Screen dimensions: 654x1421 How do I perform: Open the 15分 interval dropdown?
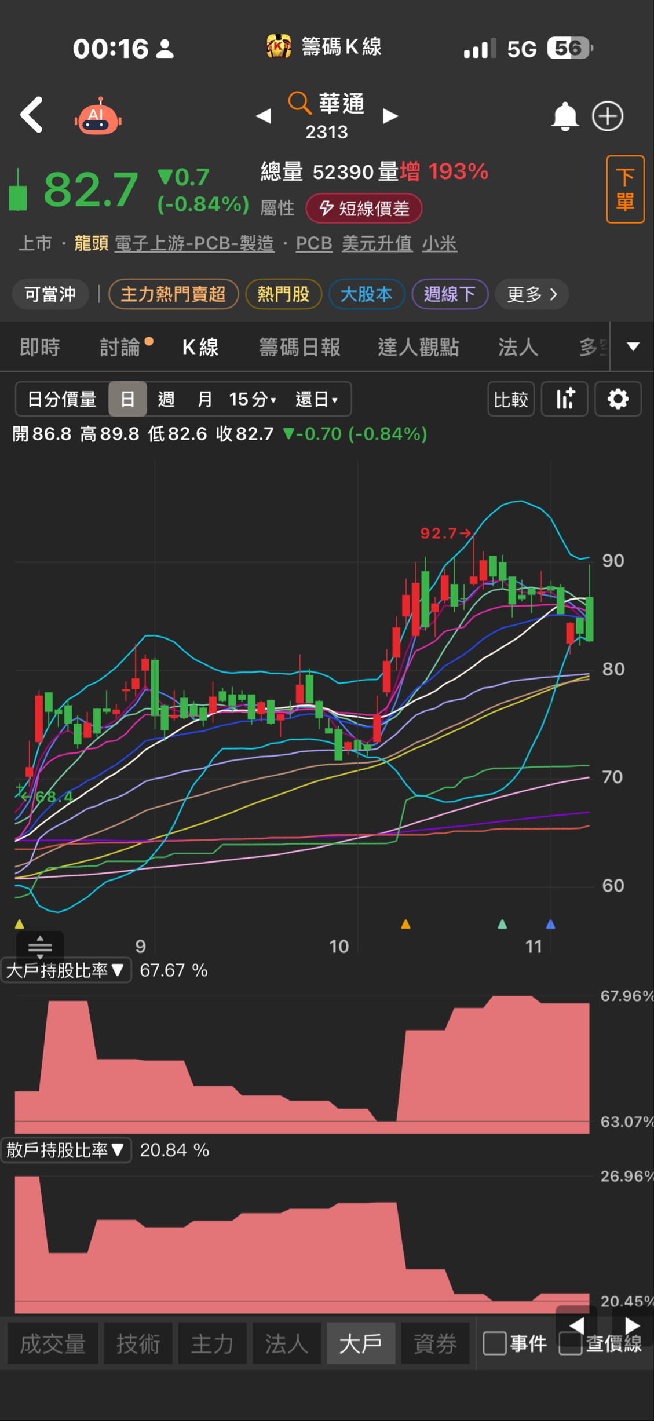[253, 399]
